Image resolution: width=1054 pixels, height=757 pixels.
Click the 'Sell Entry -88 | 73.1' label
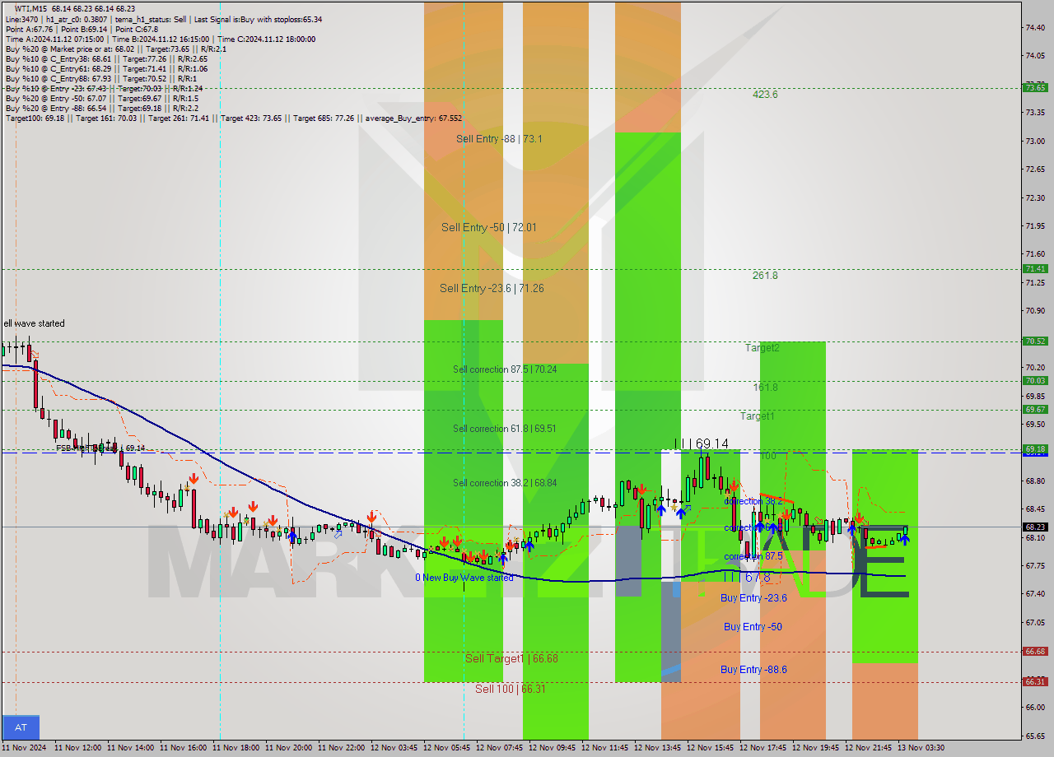pyautogui.click(x=499, y=139)
